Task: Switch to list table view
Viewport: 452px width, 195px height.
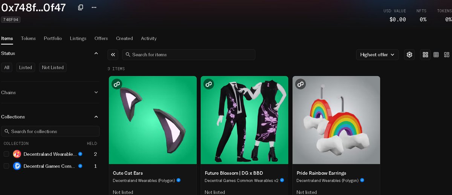Action: pyautogui.click(x=447, y=55)
